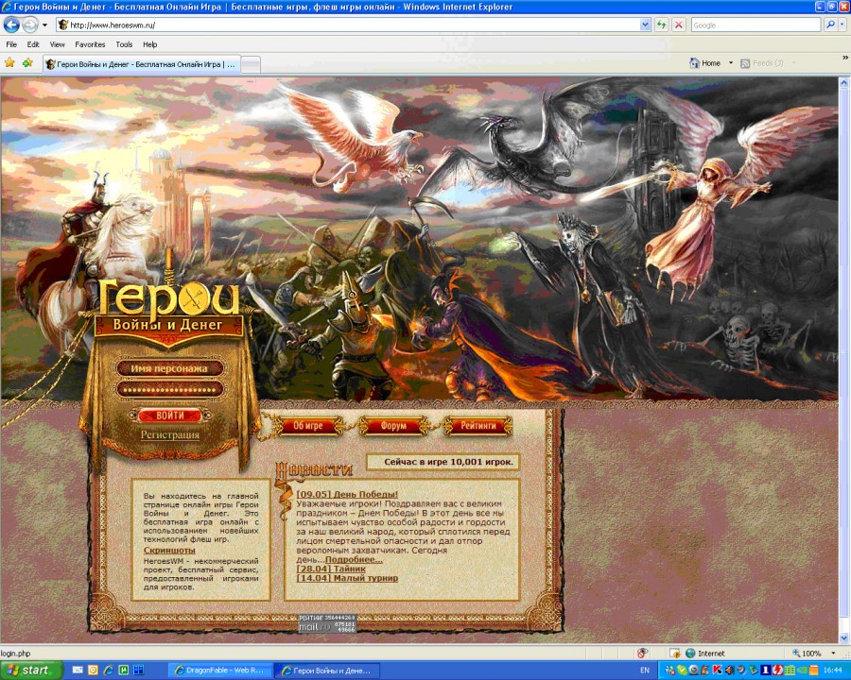Open the Help menu
This screenshot has height=680, width=851.
tap(149, 44)
